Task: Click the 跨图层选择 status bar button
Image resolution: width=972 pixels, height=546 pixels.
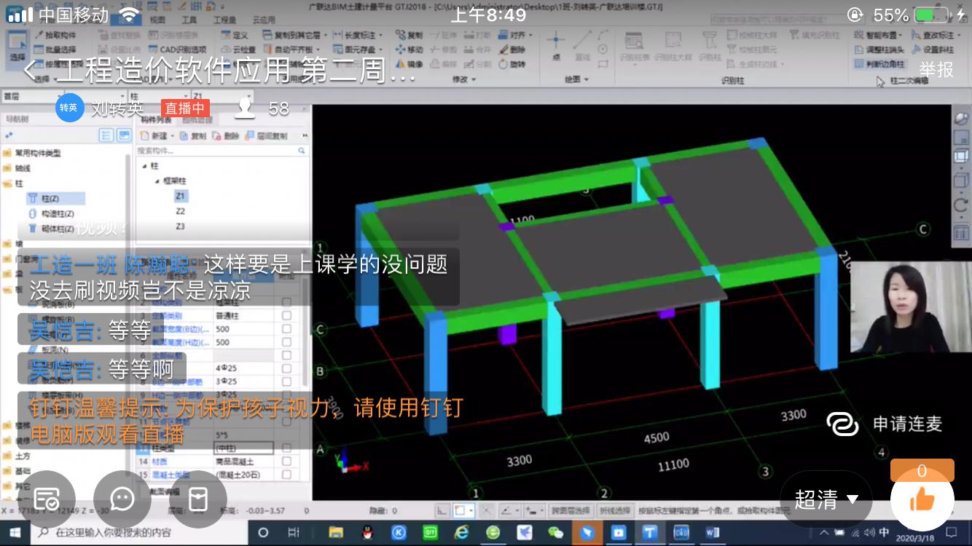Action: pos(570,511)
